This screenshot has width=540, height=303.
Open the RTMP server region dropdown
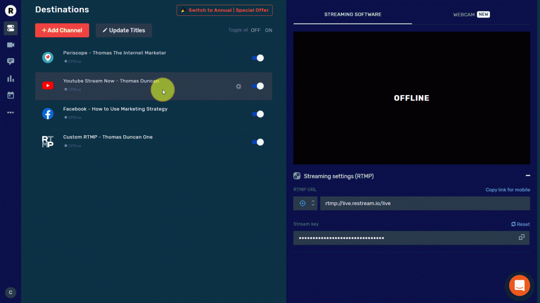point(306,204)
